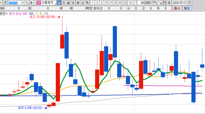Click the 최우선 label in quote bar
Screen dimensions: 205x114
pyautogui.click(x=98, y=8)
